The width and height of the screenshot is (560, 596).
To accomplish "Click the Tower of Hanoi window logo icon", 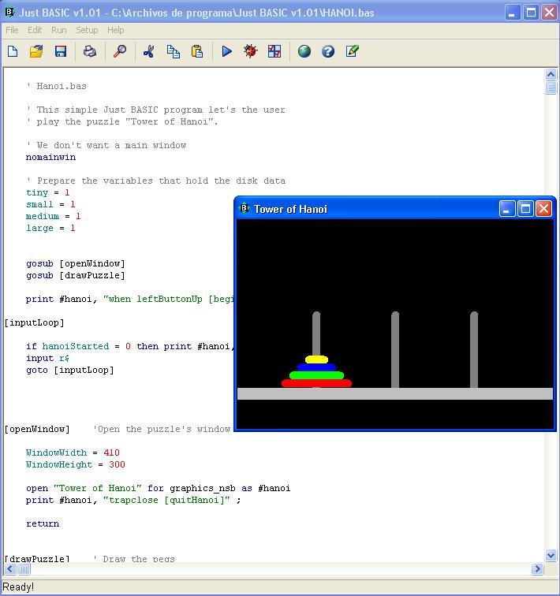I will (x=244, y=209).
